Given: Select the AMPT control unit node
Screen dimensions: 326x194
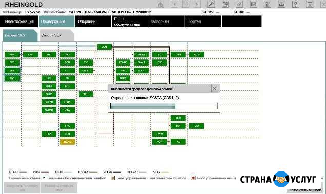Looking at the screenshot, I should 123,78.
